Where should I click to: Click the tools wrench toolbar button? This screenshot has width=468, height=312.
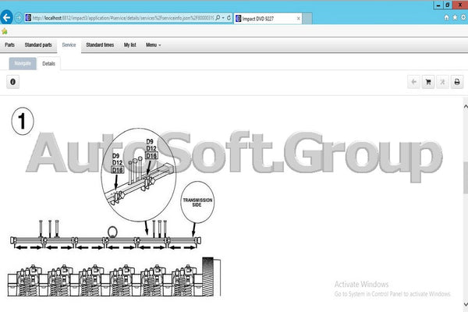click(442, 82)
